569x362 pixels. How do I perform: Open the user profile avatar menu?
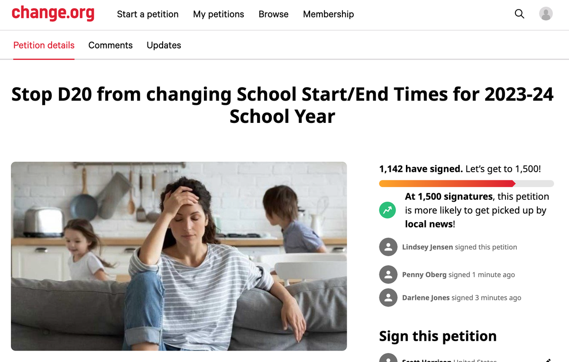tap(546, 14)
